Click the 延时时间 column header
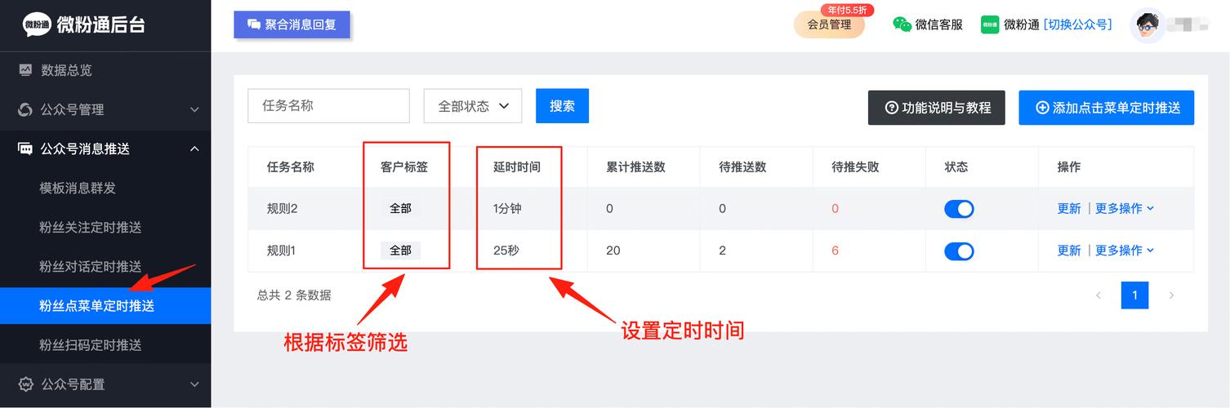The width and height of the screenshot is (1230, 408). point(517,166)
